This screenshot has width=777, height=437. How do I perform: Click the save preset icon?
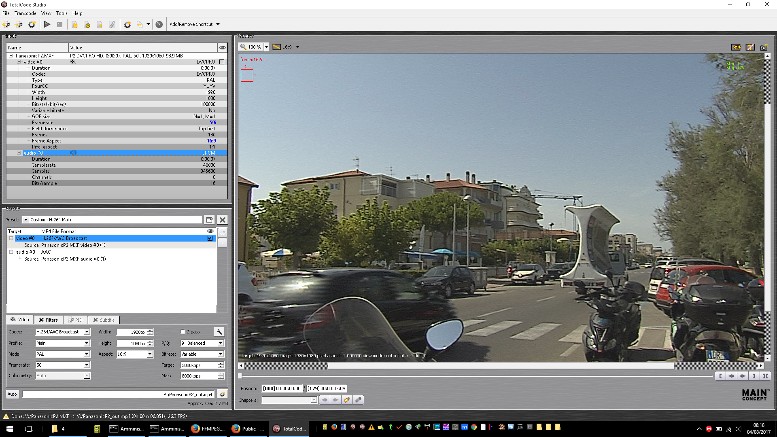click(x=209, y=220)
